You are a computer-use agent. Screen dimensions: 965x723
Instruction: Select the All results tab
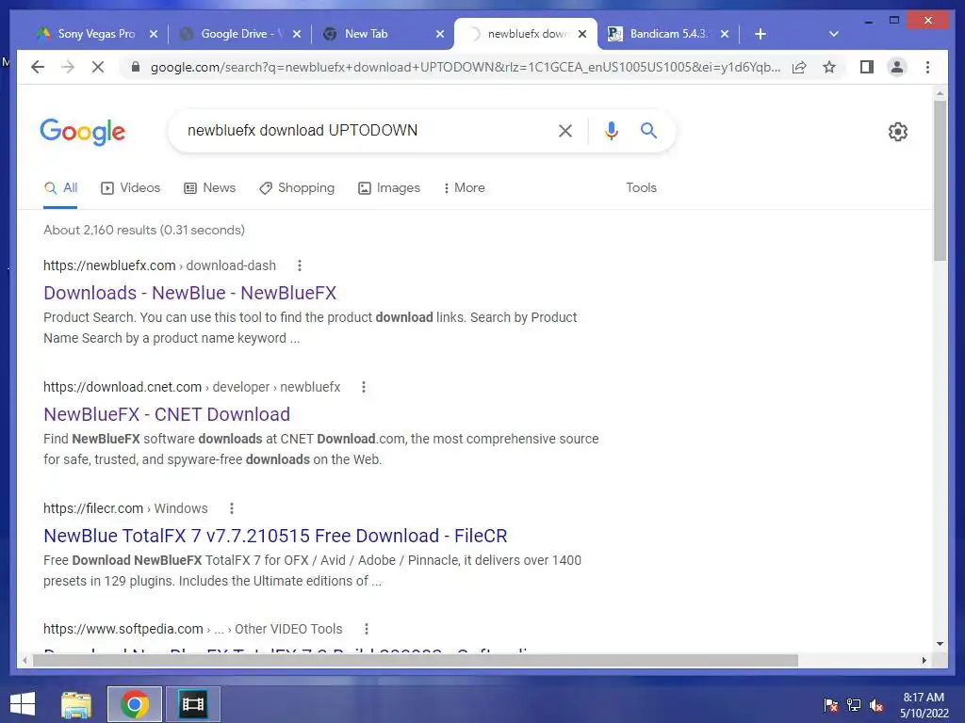[60, 187]
